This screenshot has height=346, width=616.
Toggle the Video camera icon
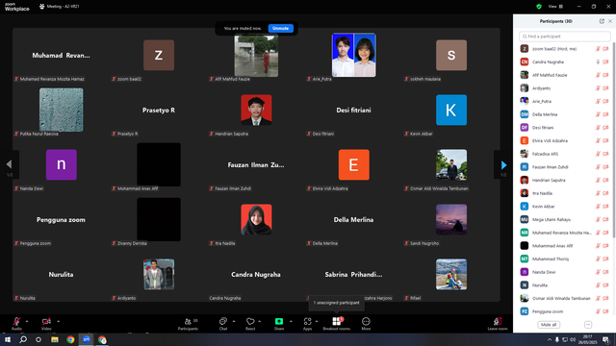(46, 321)
